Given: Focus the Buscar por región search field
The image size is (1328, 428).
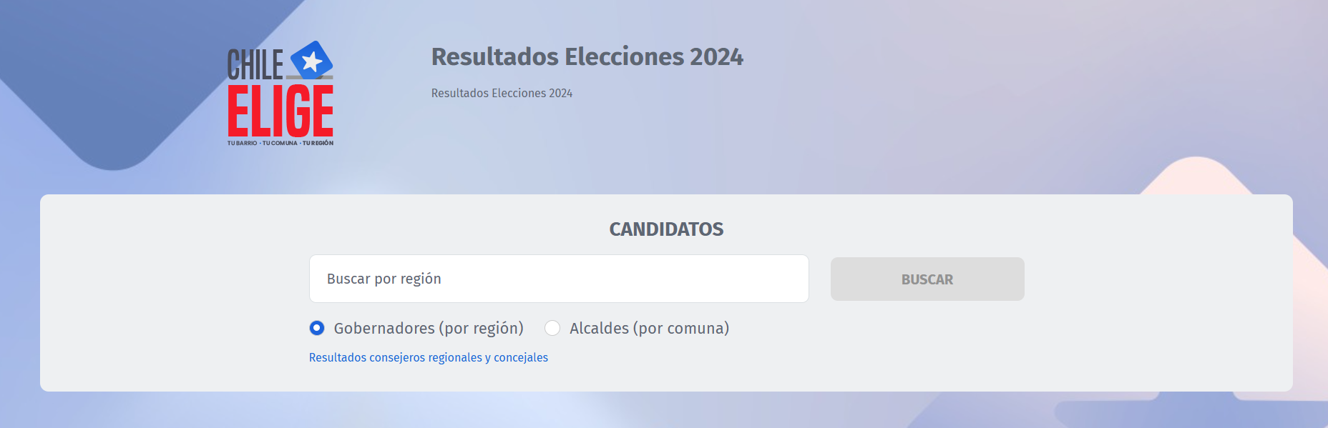Looking at the screenshot, I should click(559, 279).
